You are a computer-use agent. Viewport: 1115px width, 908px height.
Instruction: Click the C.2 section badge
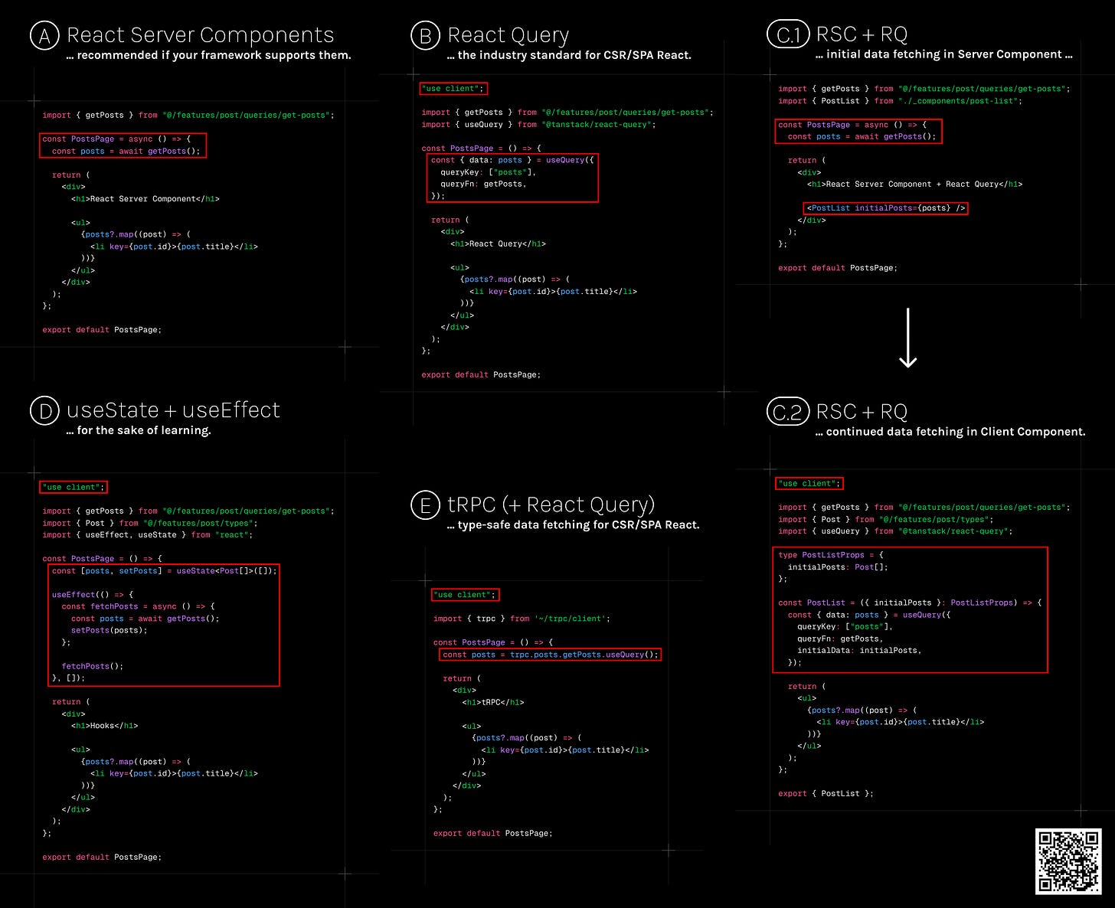coord(788,412)
